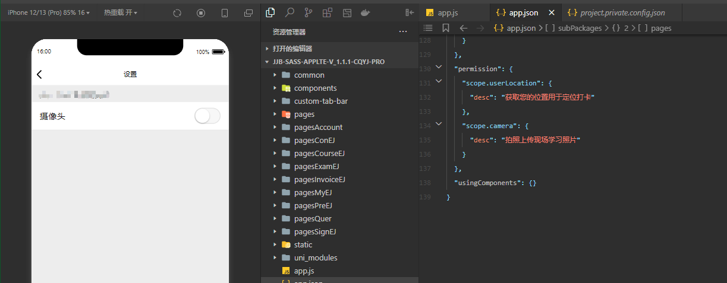This screenshot has height=283, width=727.
Task: Open the extensions blocks icon
Action: coord(328,12)
